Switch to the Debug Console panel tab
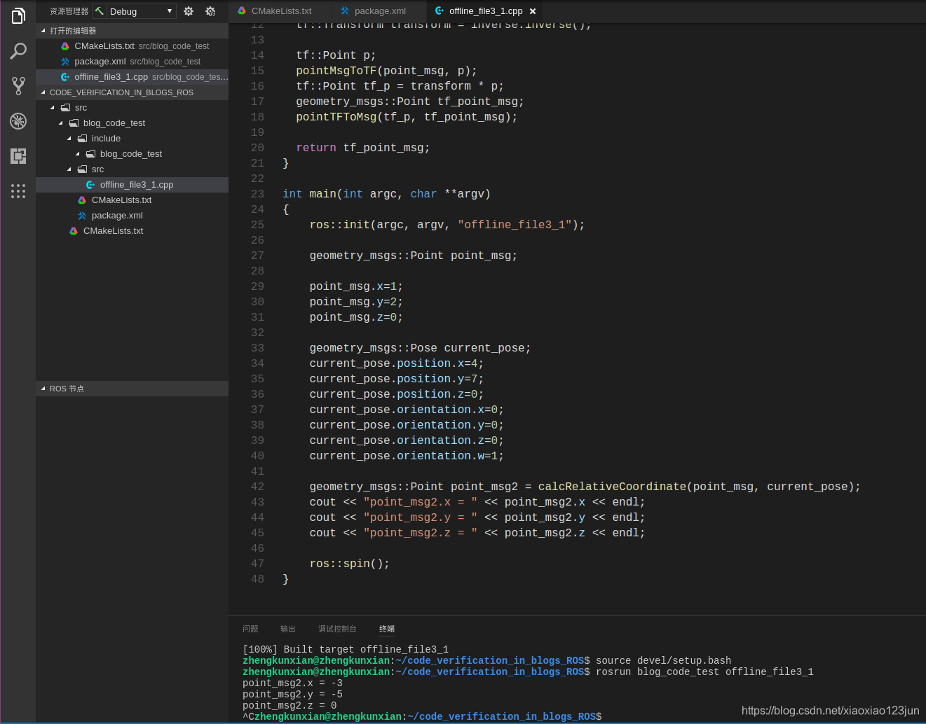 pyautogui.click(x=337, y=629)
